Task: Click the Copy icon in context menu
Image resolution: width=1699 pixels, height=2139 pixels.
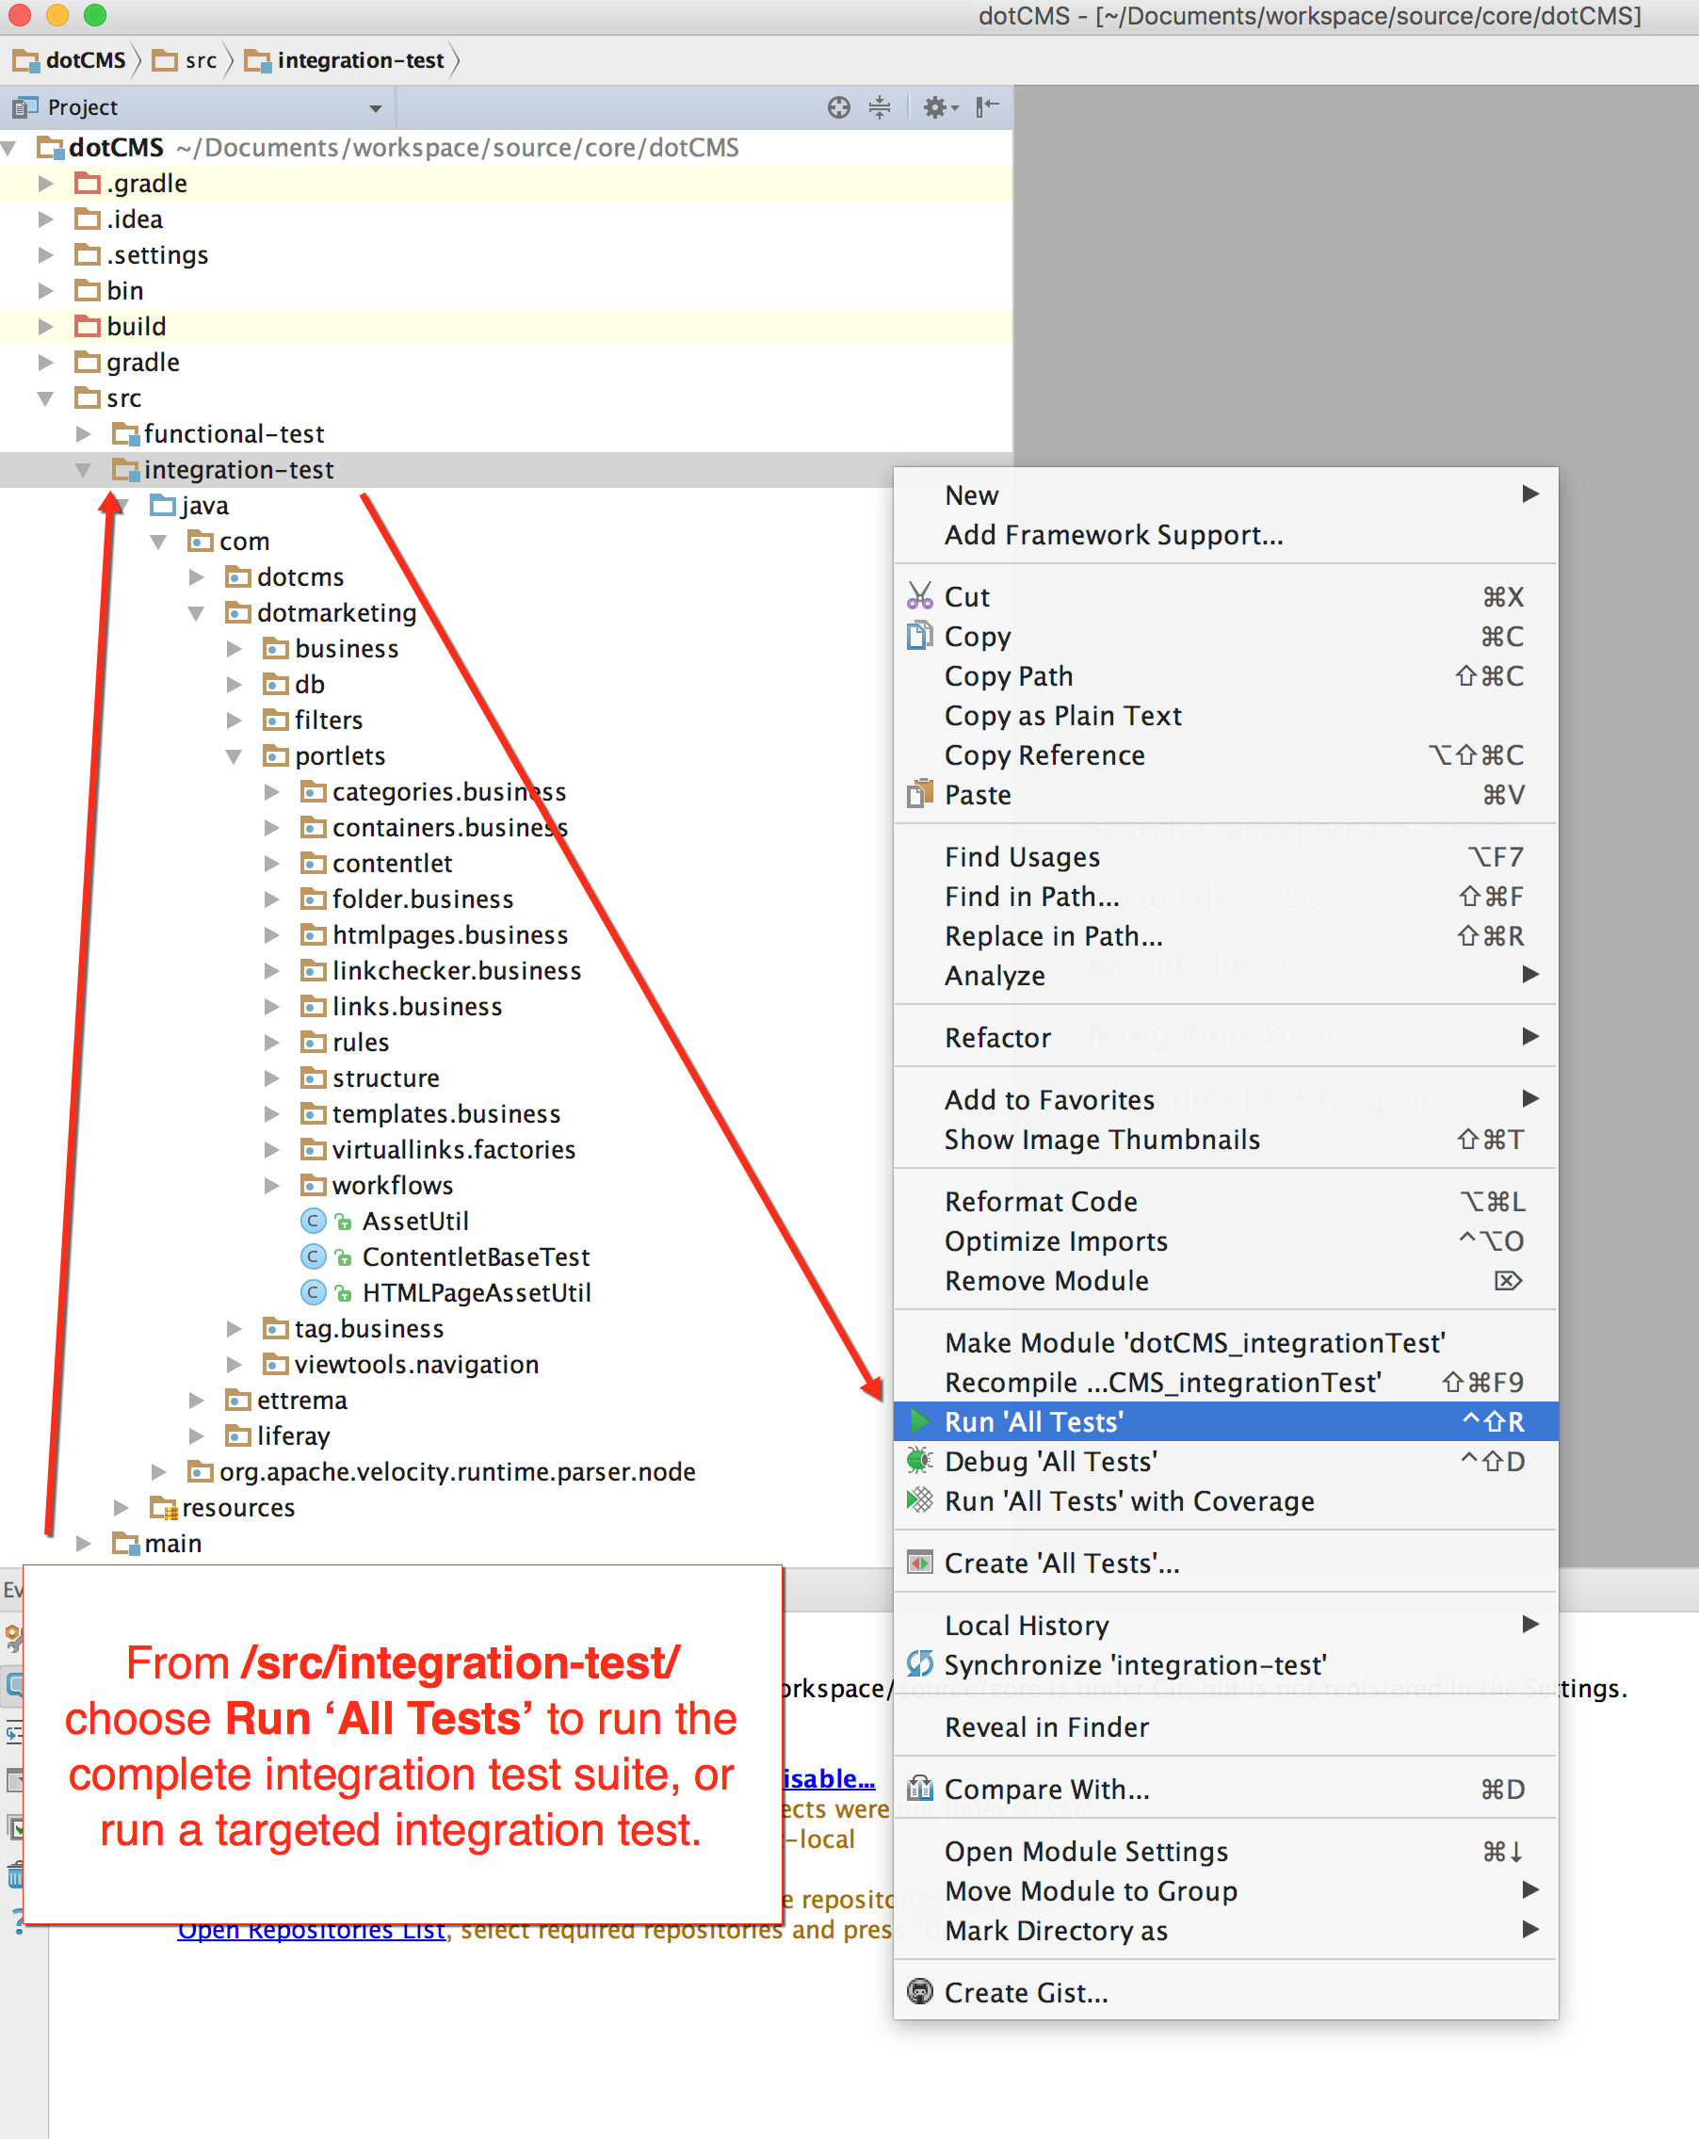Action: (919, 635)
